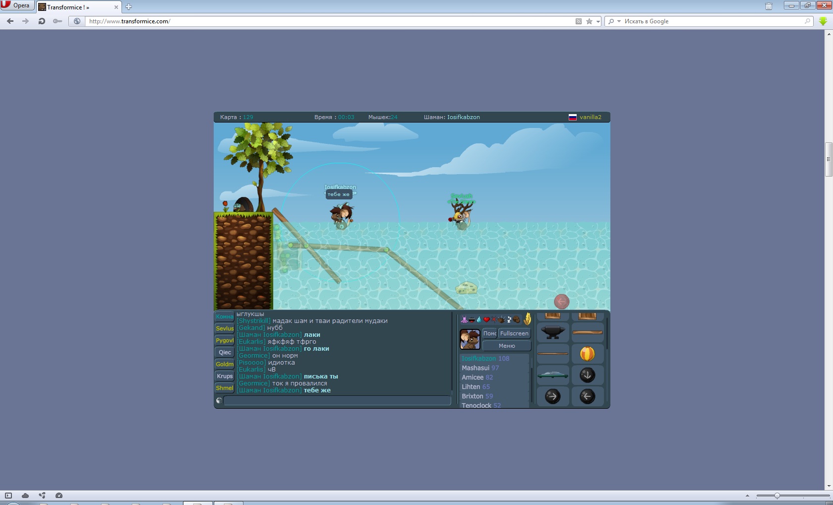Viewport: 833px width, 505px height.
Task: Click the brown facepalm emote
Action: point(516,319)
